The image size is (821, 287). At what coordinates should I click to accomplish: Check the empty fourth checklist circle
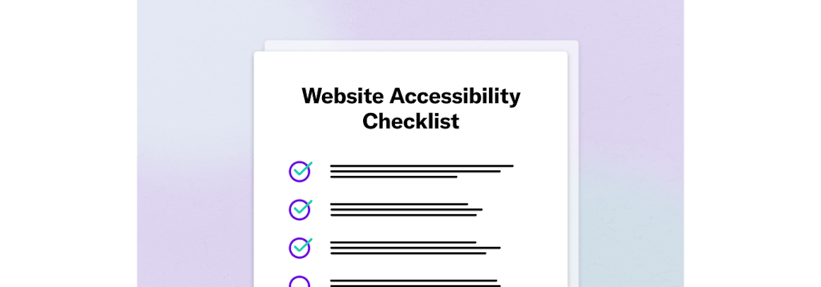coord(300,283)
